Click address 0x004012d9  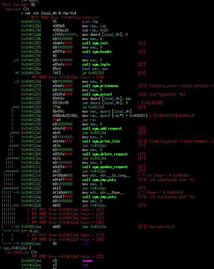[x=31, y=192]
